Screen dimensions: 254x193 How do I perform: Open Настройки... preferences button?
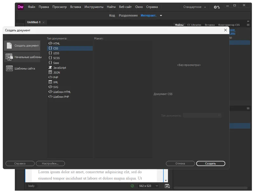(x=50, y=163)
